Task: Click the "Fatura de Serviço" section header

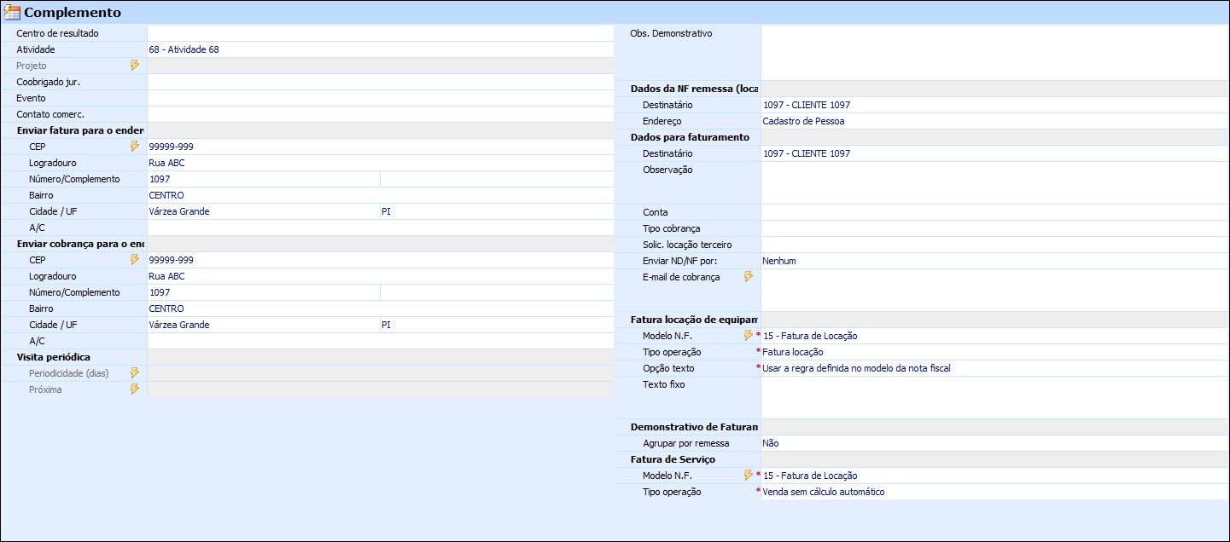Action: pos(673,459)
